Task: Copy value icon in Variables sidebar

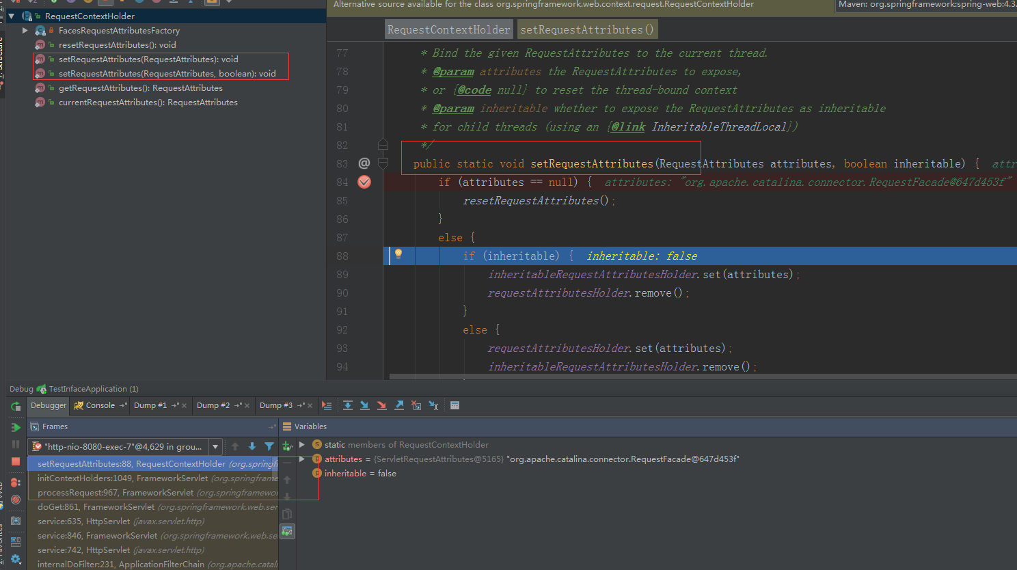Action: pos(287,514)
